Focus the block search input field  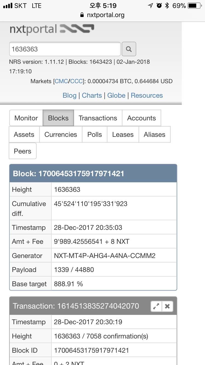tap(65, 49)
